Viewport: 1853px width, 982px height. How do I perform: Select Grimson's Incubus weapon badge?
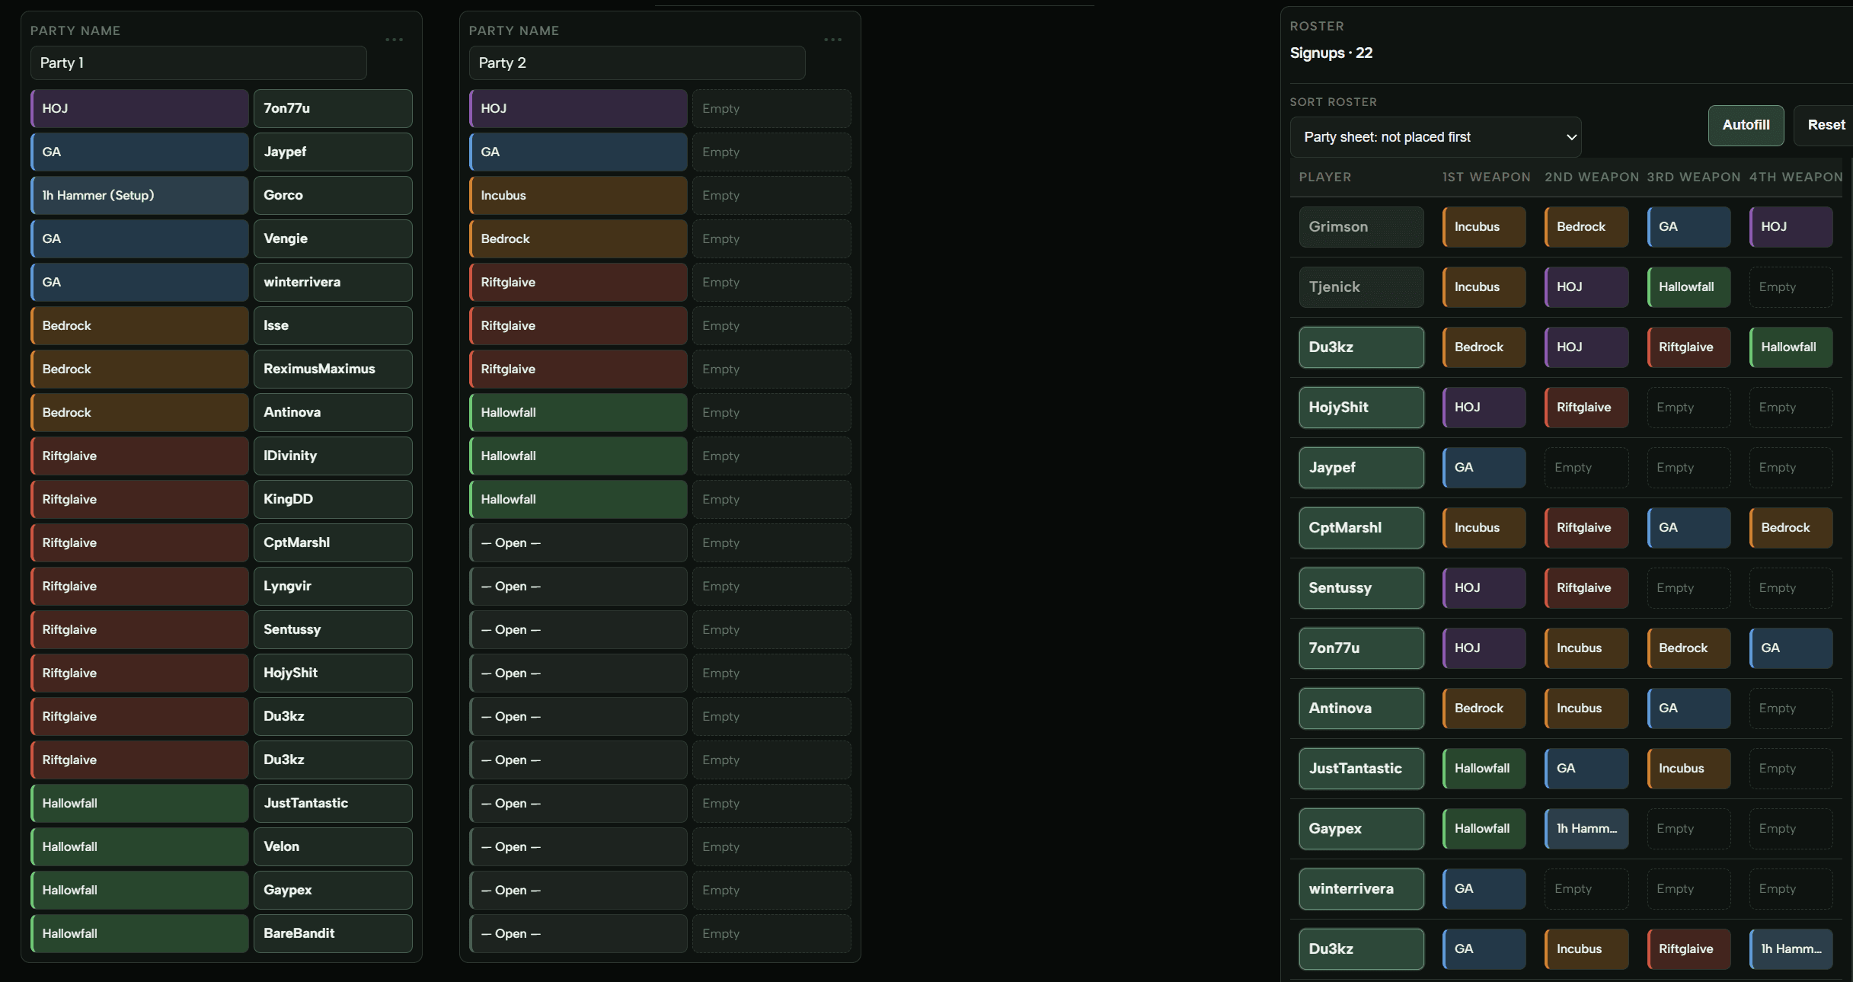(1482, 226)
